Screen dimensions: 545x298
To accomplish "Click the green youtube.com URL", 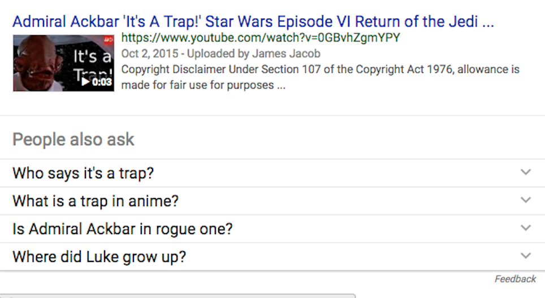I will pyautogui.click(x=261, y=38).
